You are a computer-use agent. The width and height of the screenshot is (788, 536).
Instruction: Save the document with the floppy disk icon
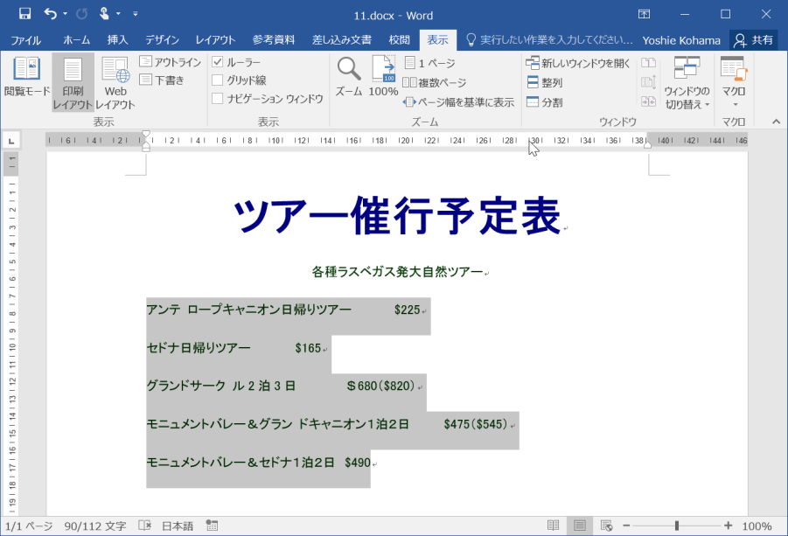tap(24, 14)
